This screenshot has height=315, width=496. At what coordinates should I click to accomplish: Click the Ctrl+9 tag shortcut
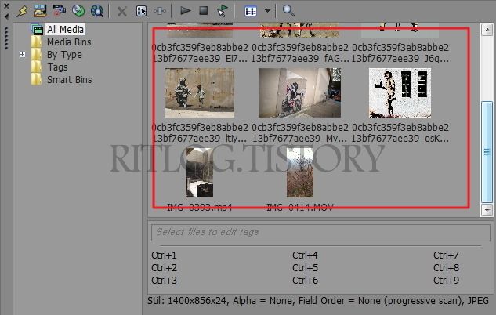pyautogui.click(x=446, y=281)
